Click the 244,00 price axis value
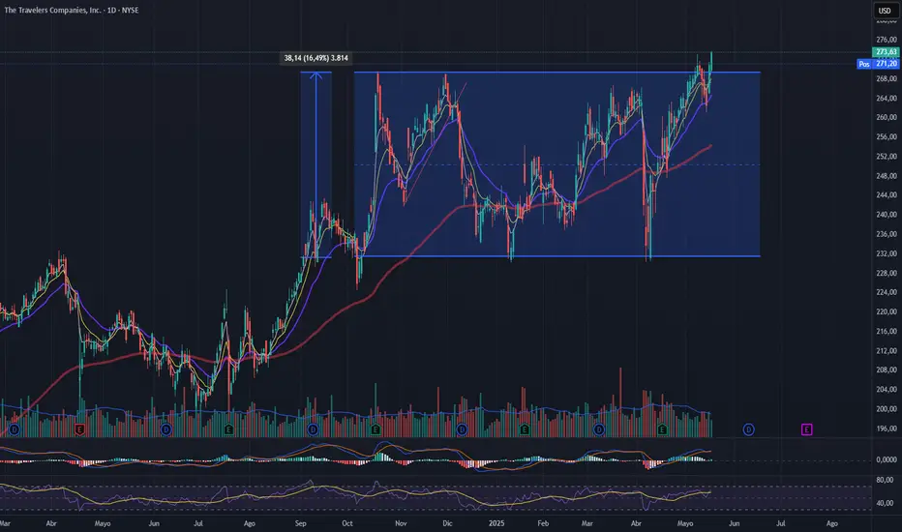The width and height of the screenshot is (902, 532). (x=886, y=195)
